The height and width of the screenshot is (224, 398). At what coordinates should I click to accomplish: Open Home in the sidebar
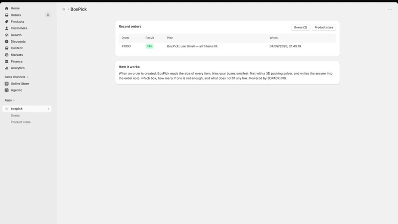tap(15, 8)
